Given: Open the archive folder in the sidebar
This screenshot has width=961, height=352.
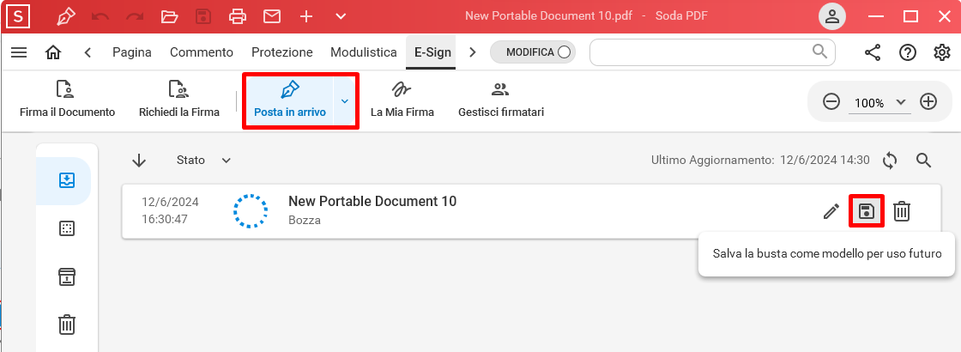Looking at the screenshot, I should tap(67, 276).
